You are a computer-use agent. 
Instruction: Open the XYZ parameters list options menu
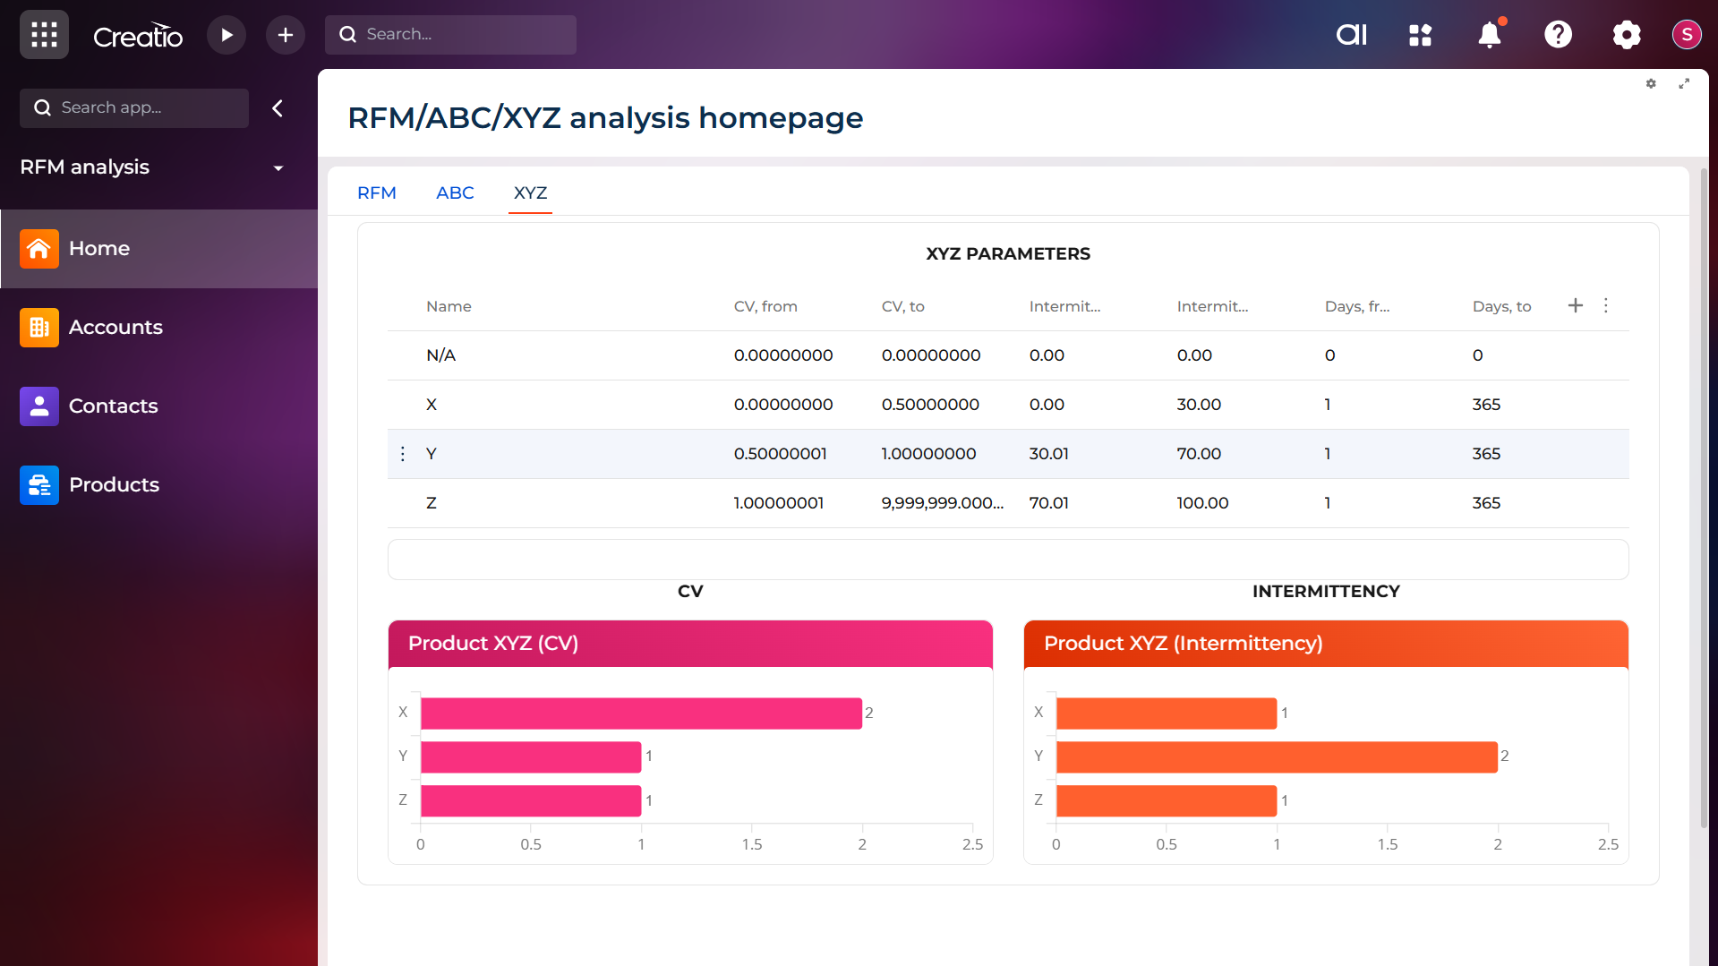pyautogui.click(x=1606, y=306)
